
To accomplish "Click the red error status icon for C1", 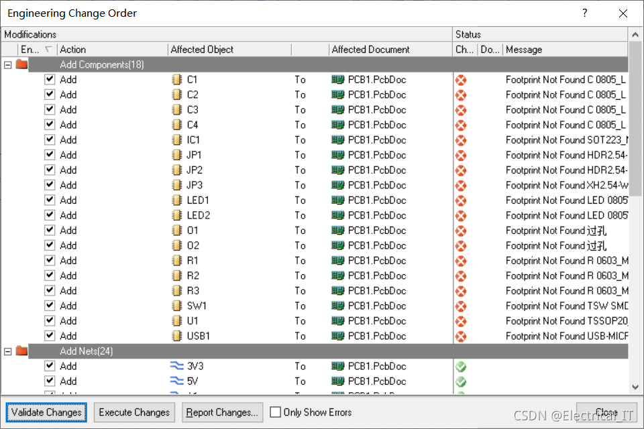I will click(x=461, y=80).
